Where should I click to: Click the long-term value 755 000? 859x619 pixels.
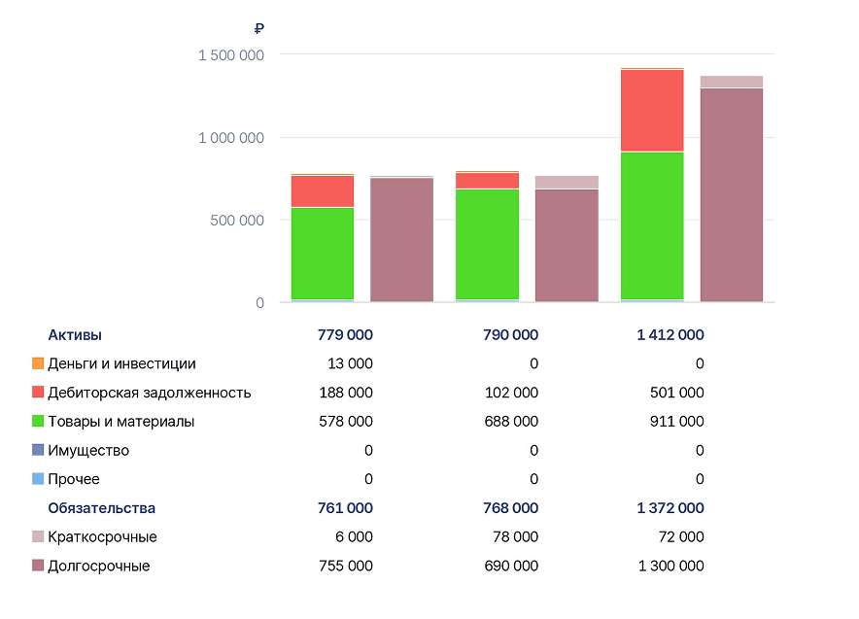point(346,566)
